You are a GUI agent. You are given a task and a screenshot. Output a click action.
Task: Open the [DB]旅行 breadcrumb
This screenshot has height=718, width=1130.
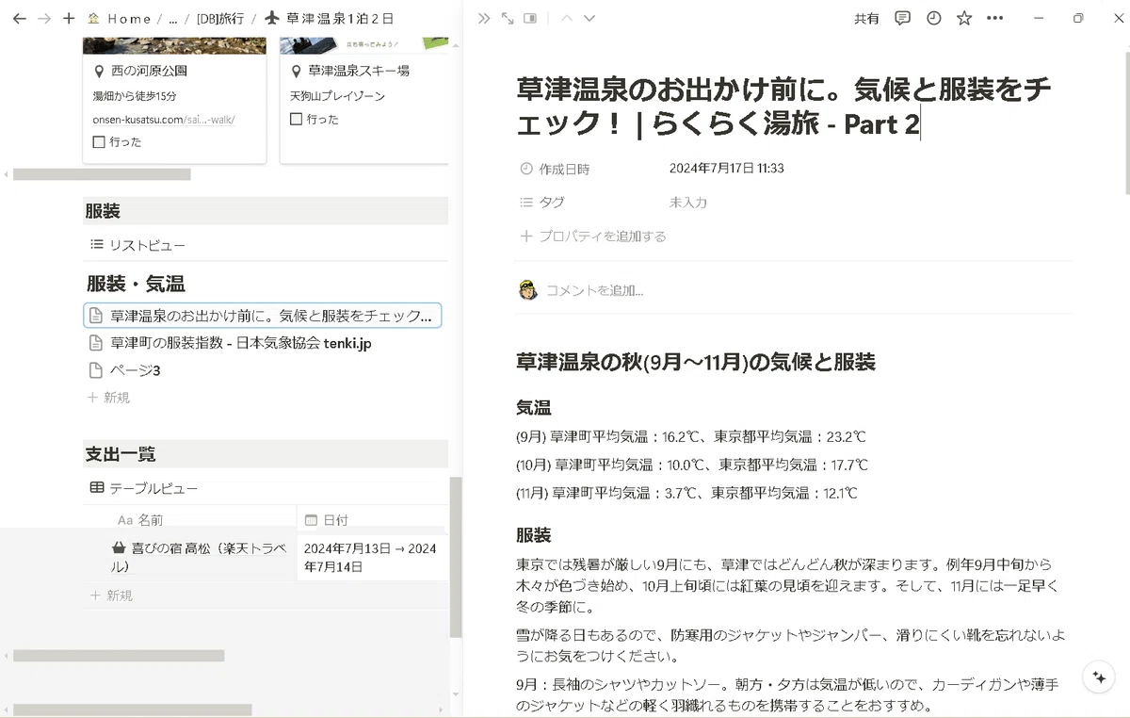[x=220, y=19]
